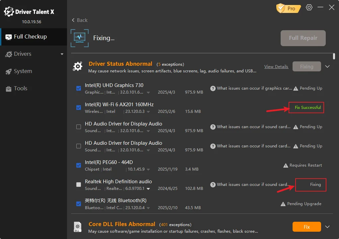Uncheck the Intel PEG60 - 464D checkbox
339x239 pixels.
click(79, 165)
